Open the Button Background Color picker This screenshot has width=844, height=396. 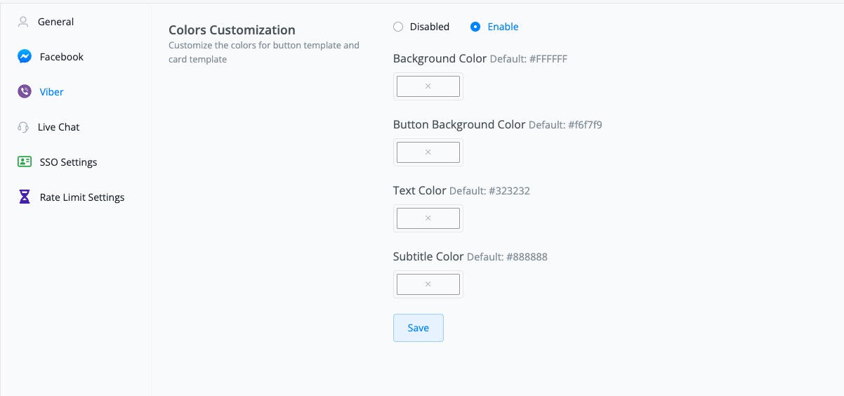click(428, 152)
